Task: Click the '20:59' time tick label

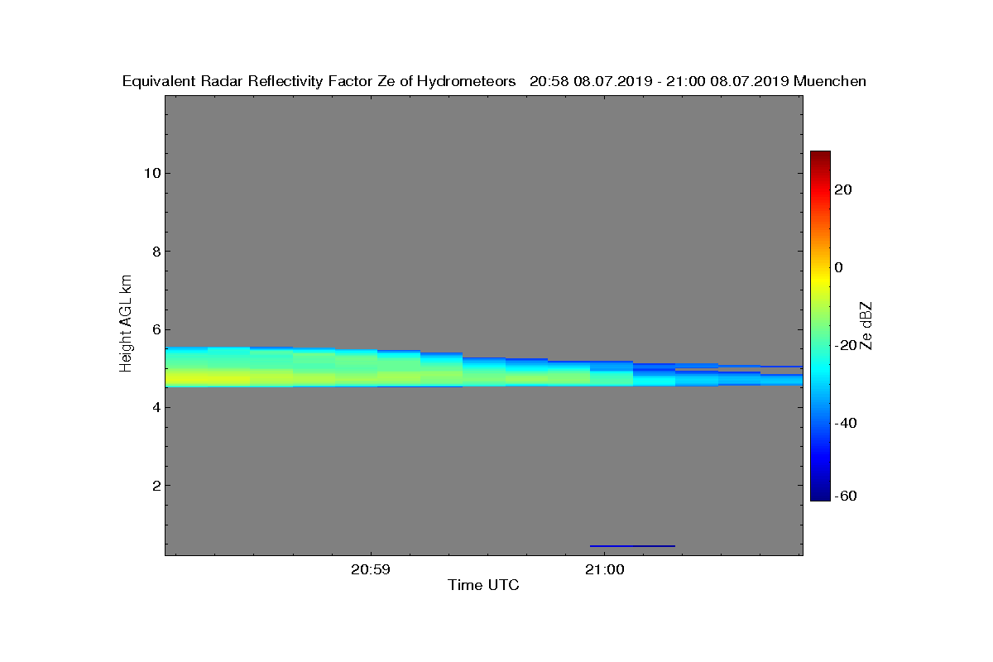Action: coord(371,569)
